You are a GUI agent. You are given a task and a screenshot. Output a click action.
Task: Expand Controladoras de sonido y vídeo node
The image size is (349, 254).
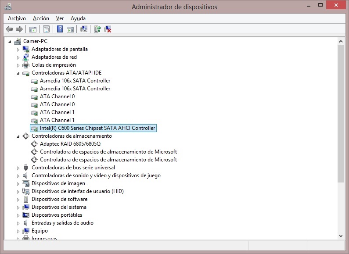pos(18,176)
